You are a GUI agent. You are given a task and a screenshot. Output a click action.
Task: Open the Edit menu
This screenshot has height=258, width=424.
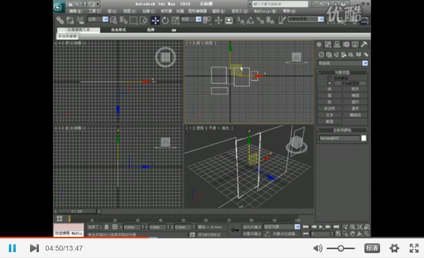(75, 11)
